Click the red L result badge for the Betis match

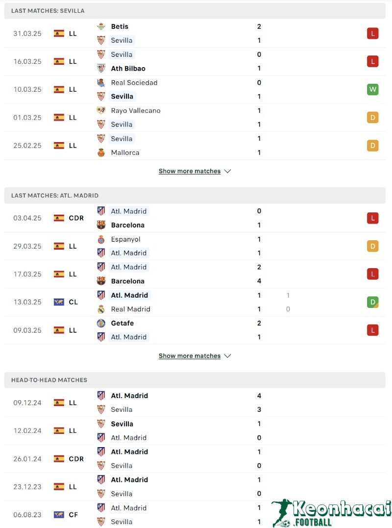click(x=373, y=33)
